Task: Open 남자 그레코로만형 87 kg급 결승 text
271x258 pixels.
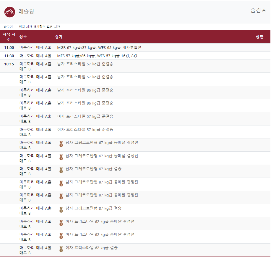Action: [x=93, y=209]
